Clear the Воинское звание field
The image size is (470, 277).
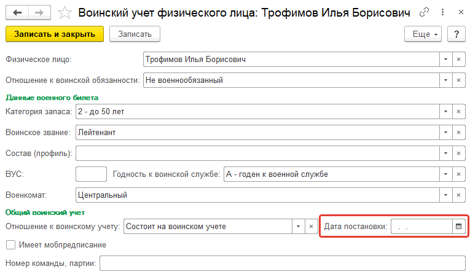coord(458,133)
